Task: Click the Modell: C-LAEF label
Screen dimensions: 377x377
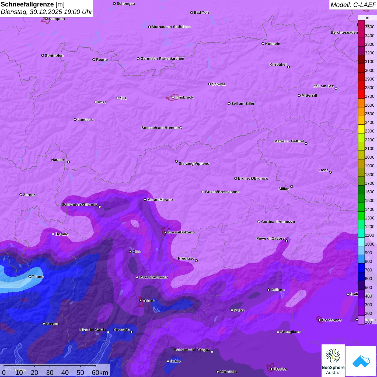Action: [353, 5]
